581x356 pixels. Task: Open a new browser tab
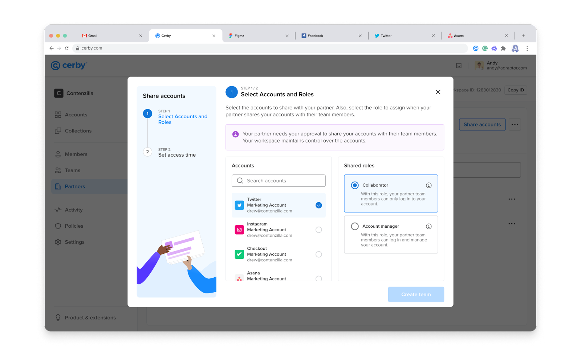point(523,36)
